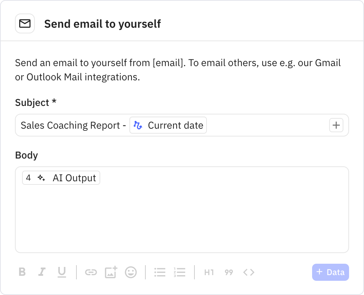Toggle underline text formatting
Viewport: 364px width, 295px height.
click(61, 272)
